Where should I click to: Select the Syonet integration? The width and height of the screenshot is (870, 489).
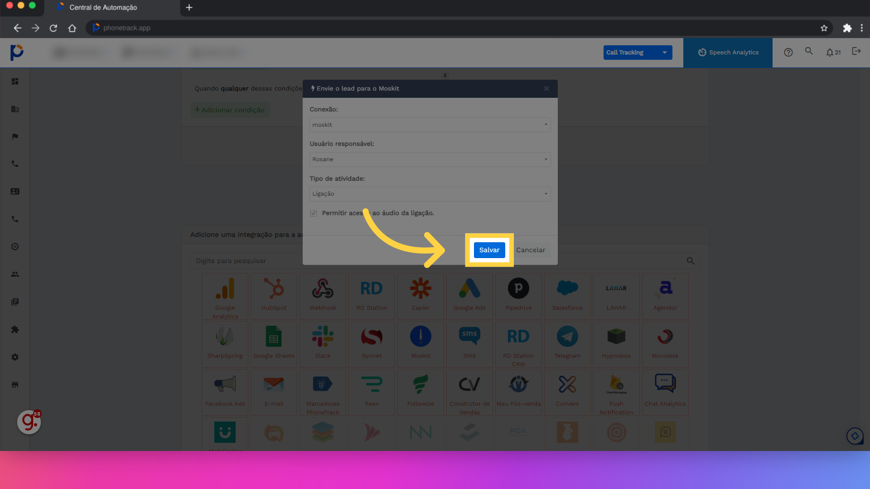click(x=372, y=345)
